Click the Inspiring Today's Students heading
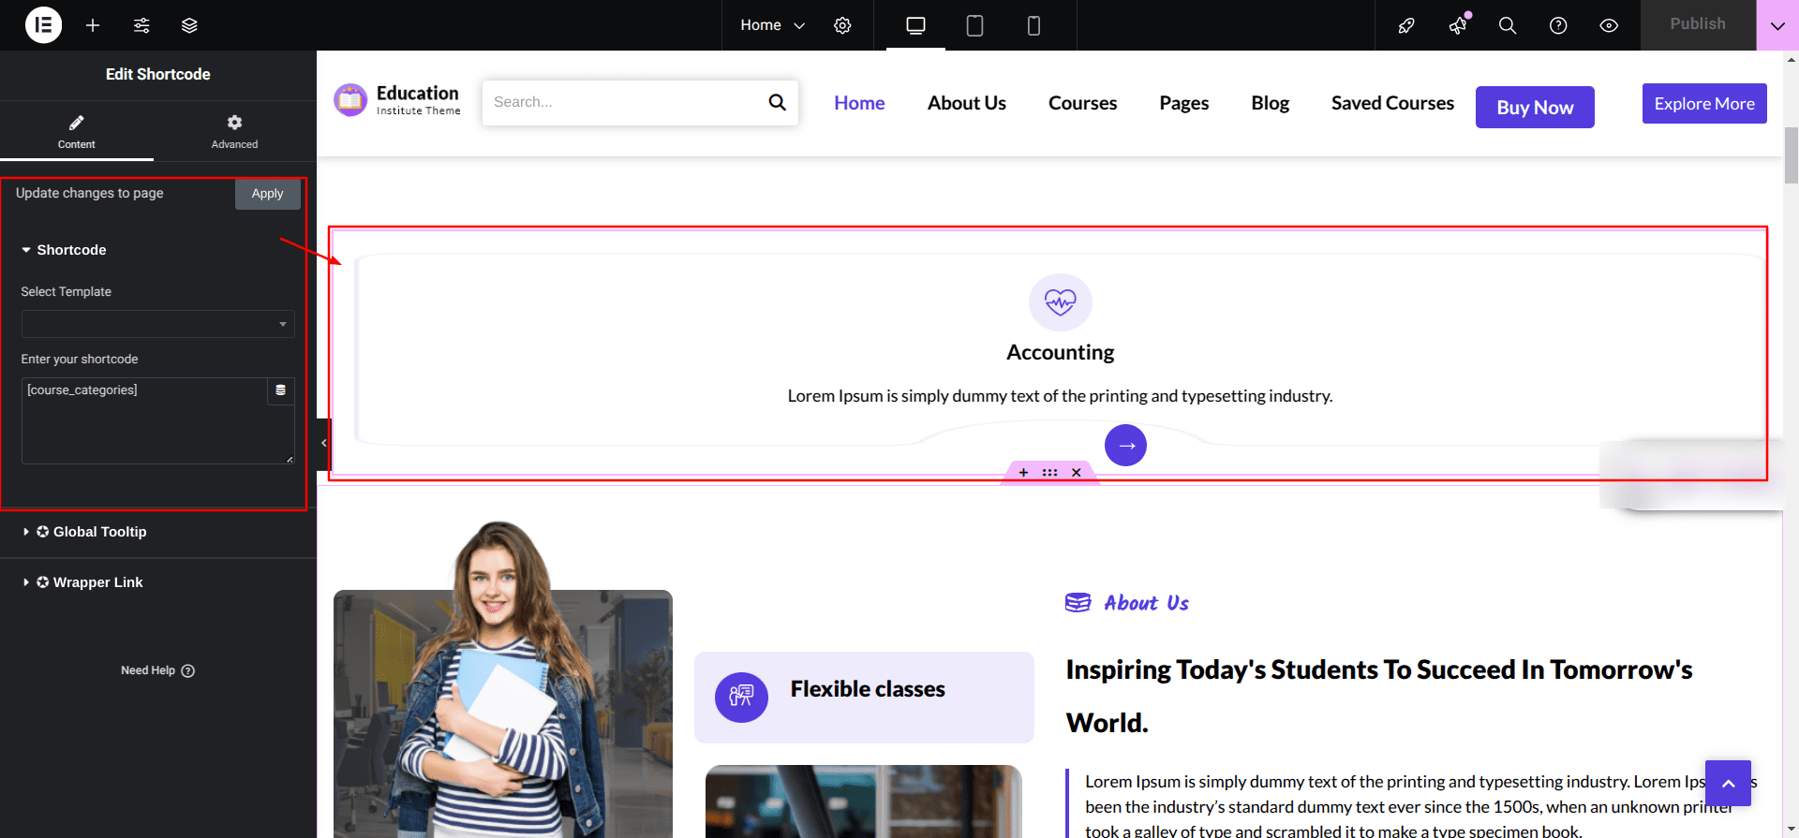The width and height of the screenshot is (1799, 838). 1378,696
